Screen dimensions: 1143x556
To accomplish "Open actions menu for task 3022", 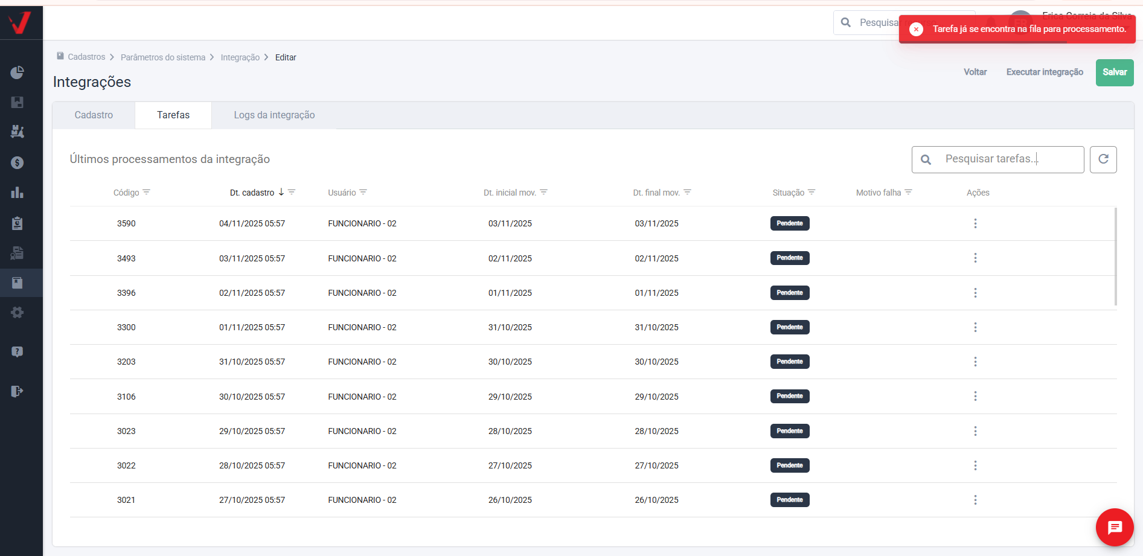I will 975,465.
